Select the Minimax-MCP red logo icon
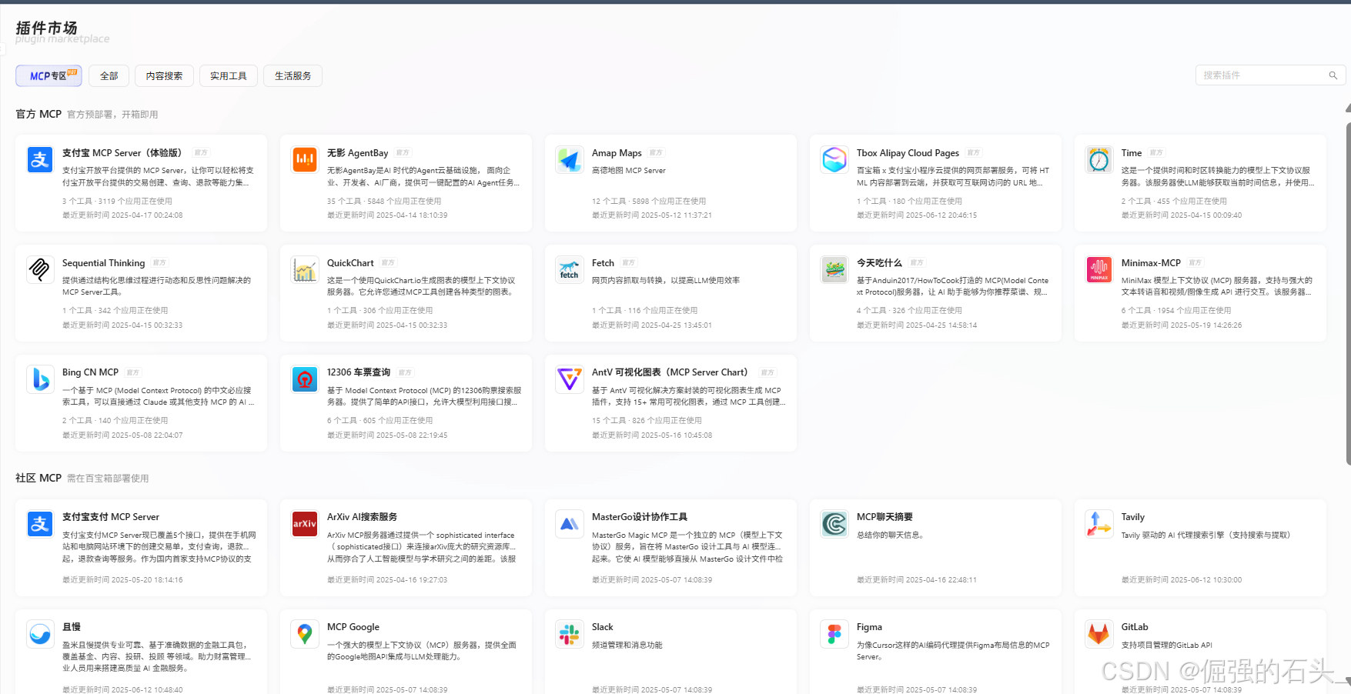1351x694 pixels. tap(1099, 270)
